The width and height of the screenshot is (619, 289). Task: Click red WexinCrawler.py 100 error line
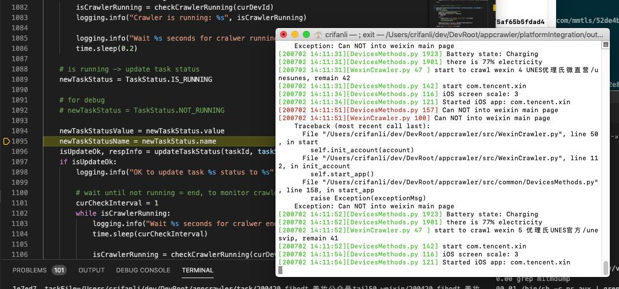414,118
